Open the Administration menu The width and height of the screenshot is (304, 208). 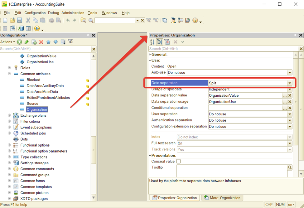73,13
